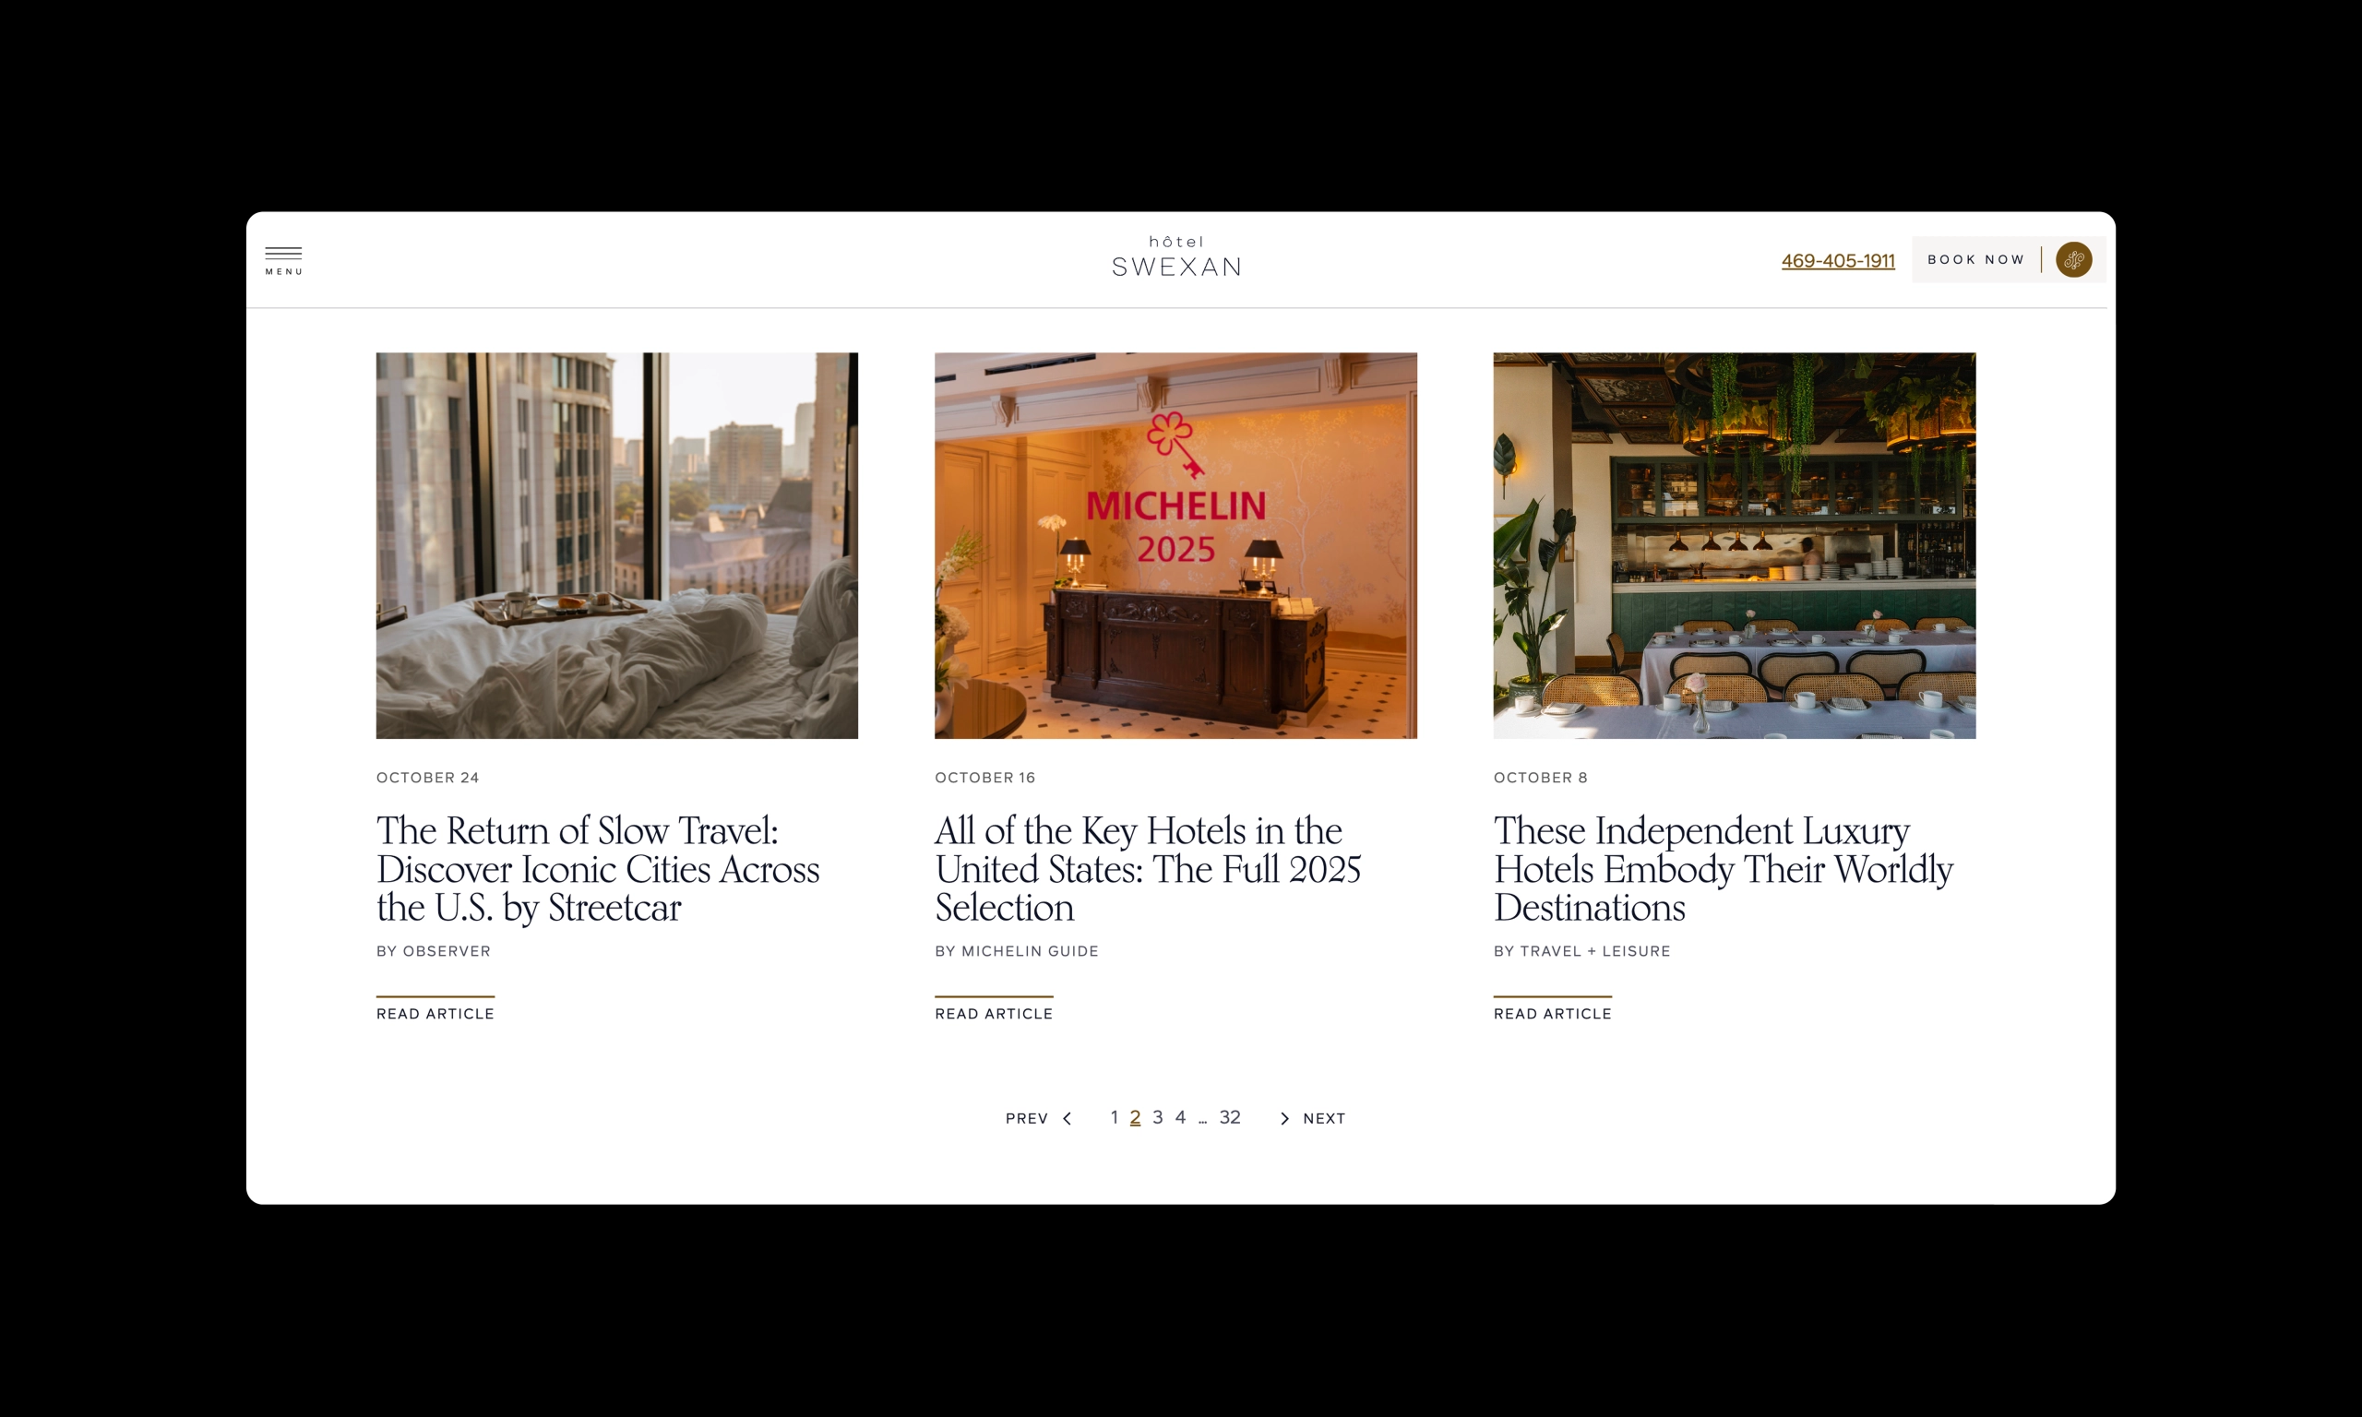2362x1417 pixels.
Task: Click the Book Now button
Action: [x=1975, y=260]
